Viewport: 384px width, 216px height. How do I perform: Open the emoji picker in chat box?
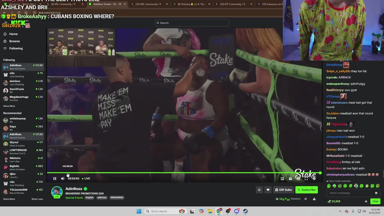(376, 193)
